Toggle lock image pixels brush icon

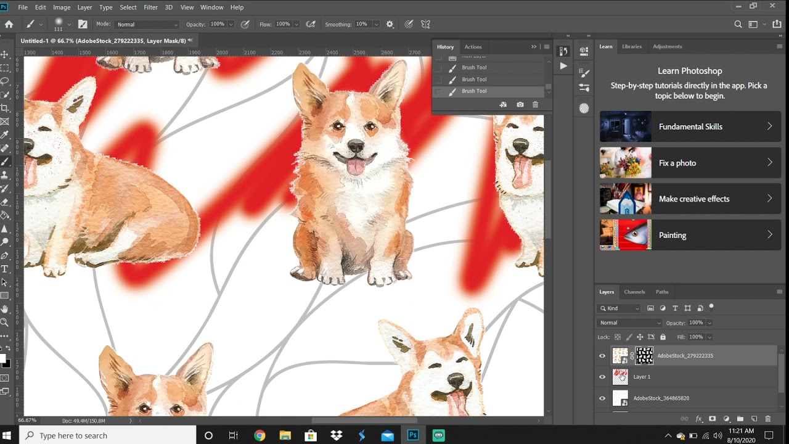[x=629, y=337]
